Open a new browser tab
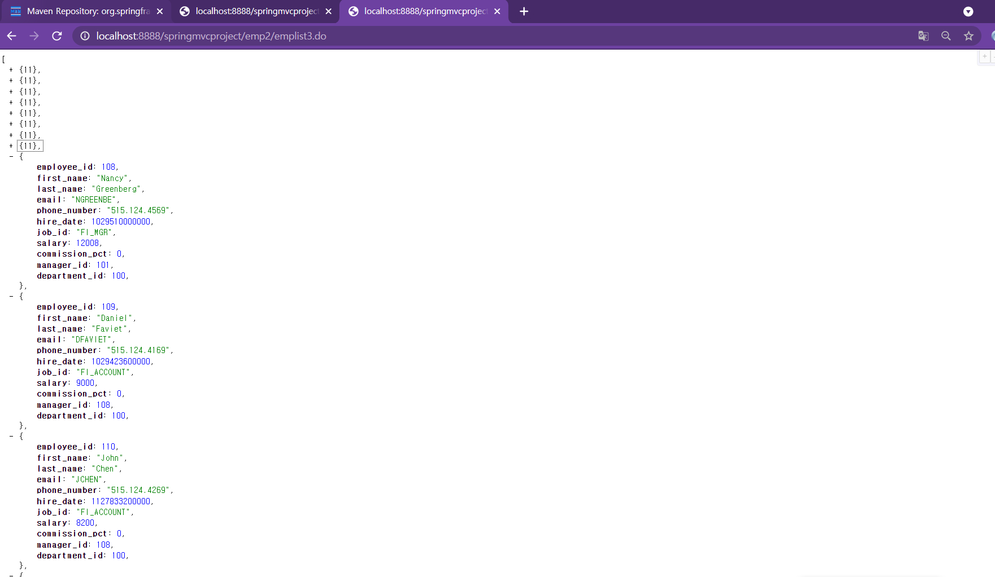The image size is (995, 577). click(x=524, y=11)
